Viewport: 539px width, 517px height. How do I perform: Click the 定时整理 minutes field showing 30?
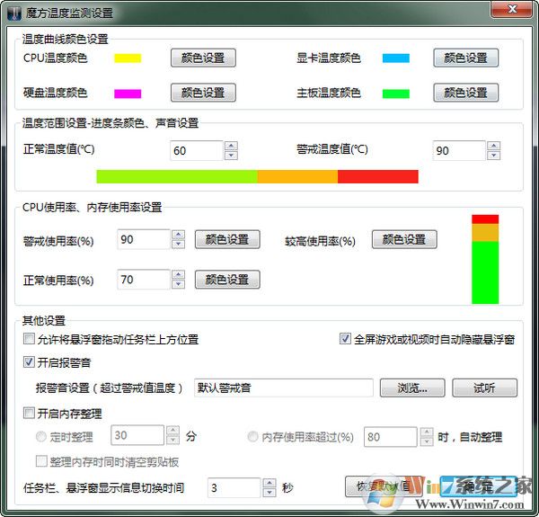pyautogui.click(x=137, y=435)
